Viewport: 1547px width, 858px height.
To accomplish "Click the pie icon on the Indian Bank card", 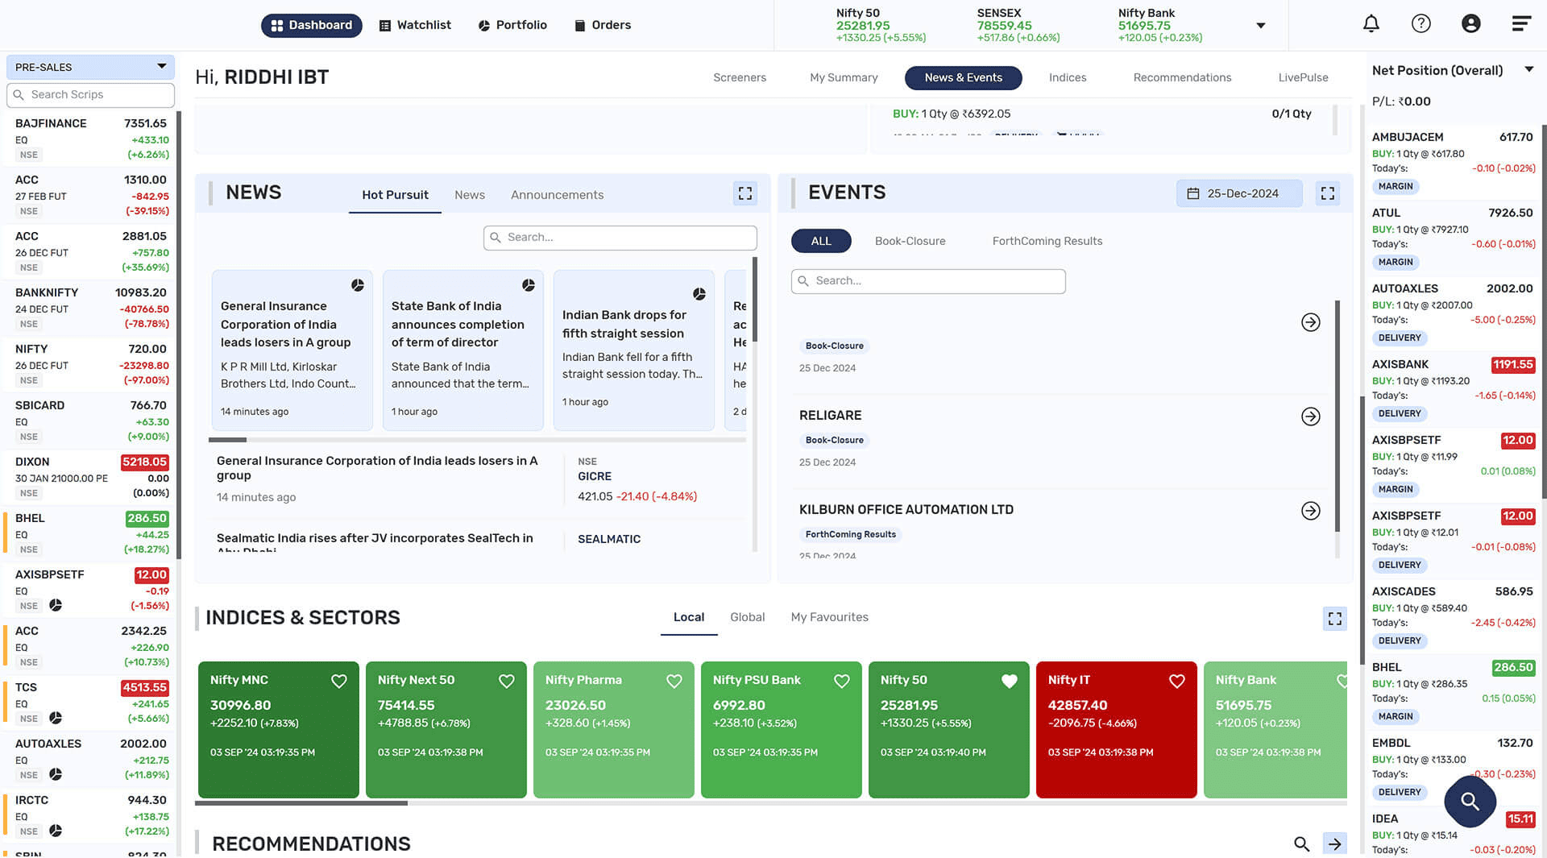I will (x=699, y=294).
